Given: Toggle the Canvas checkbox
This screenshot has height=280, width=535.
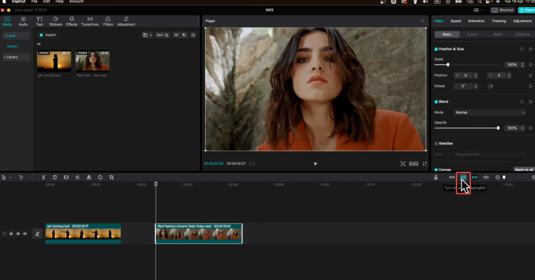Looking at the screenshot, I should [x=436, y=169].
